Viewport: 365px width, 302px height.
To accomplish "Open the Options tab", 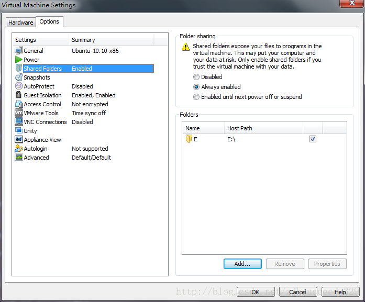I will [49, 21].
